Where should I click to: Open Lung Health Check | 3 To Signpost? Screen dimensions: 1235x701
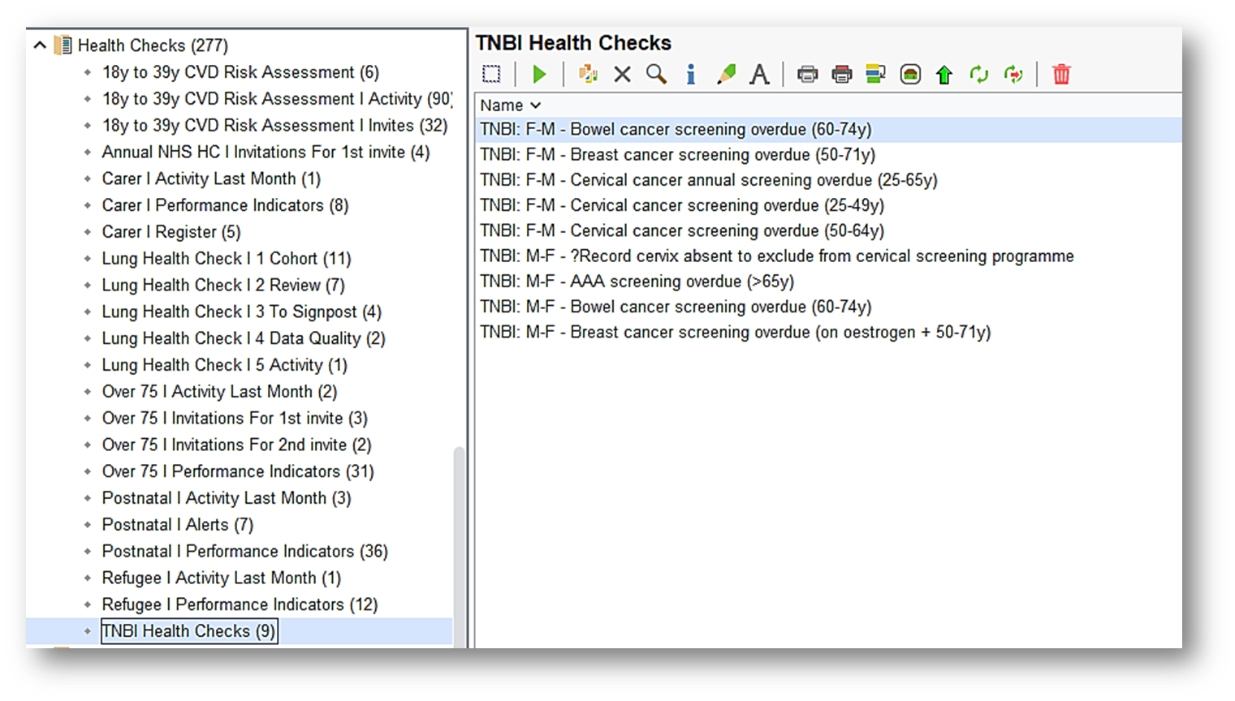(x=241, y=312)
